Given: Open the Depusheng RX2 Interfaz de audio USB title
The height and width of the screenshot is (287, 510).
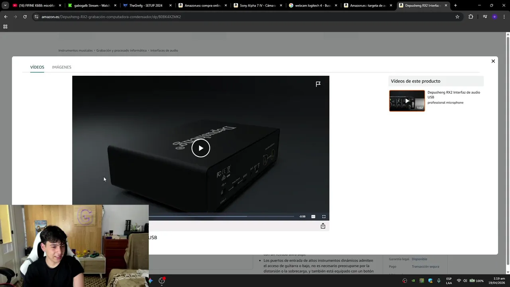Looking at the screenshot, I should coord(454,94).
